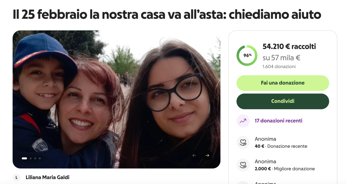Click the Anonima 2.000 € Migliore donazione entry
346x184 pixels.
coord(283,165)
